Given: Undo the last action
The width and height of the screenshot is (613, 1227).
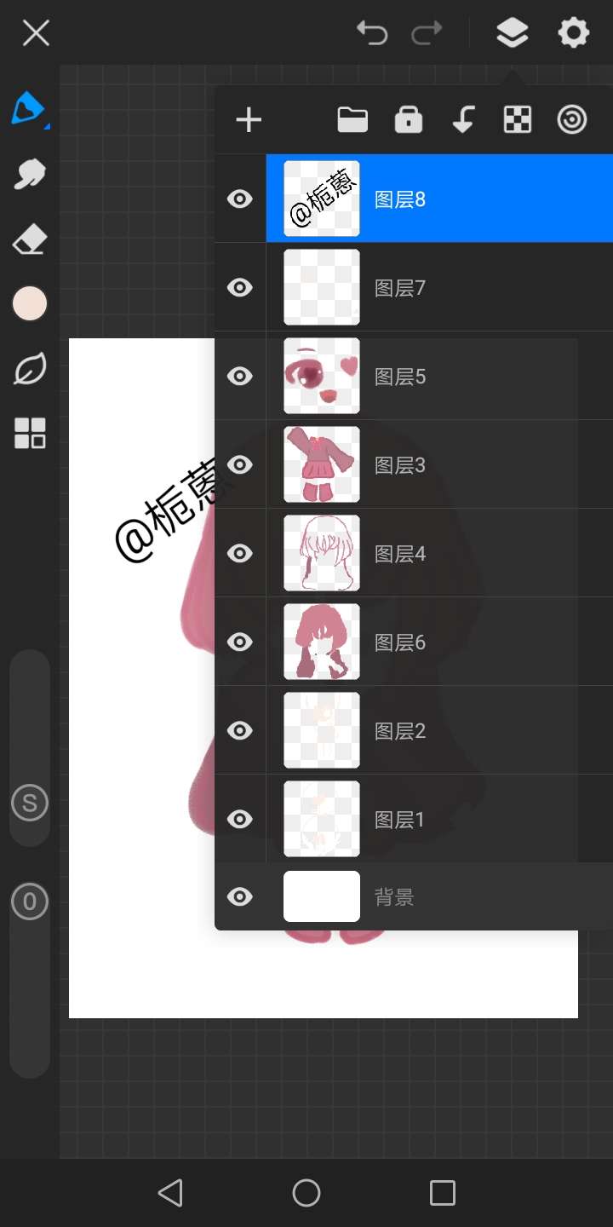Looking at the screenshot, I should pos(372,33).
